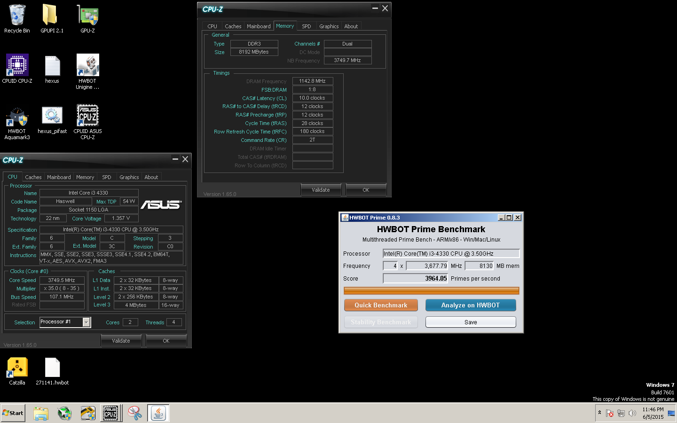Click the Multiplier x 35.0 value
The width and height of the screenshot is (677, 423).
point(62,288)
